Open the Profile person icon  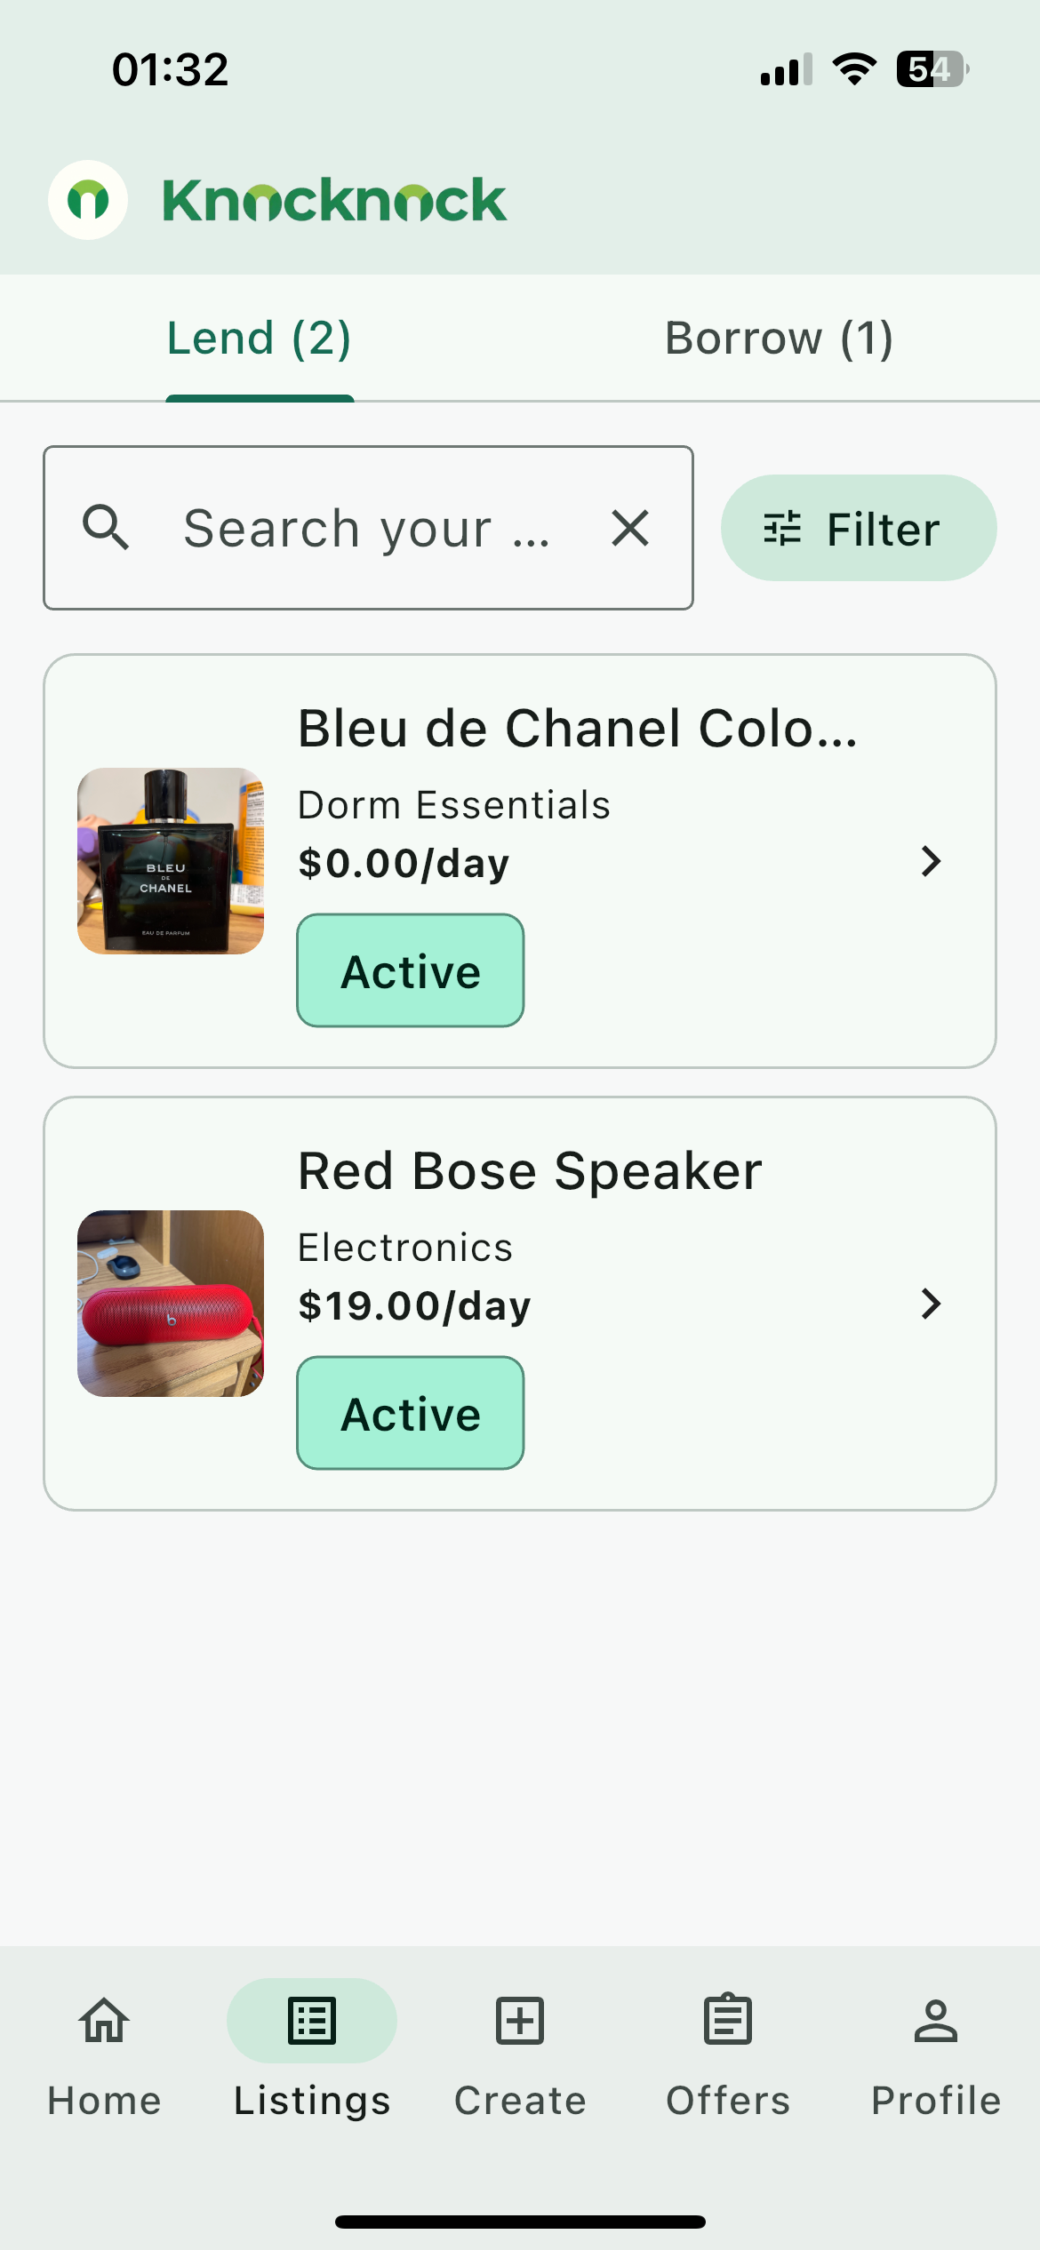936,2021
